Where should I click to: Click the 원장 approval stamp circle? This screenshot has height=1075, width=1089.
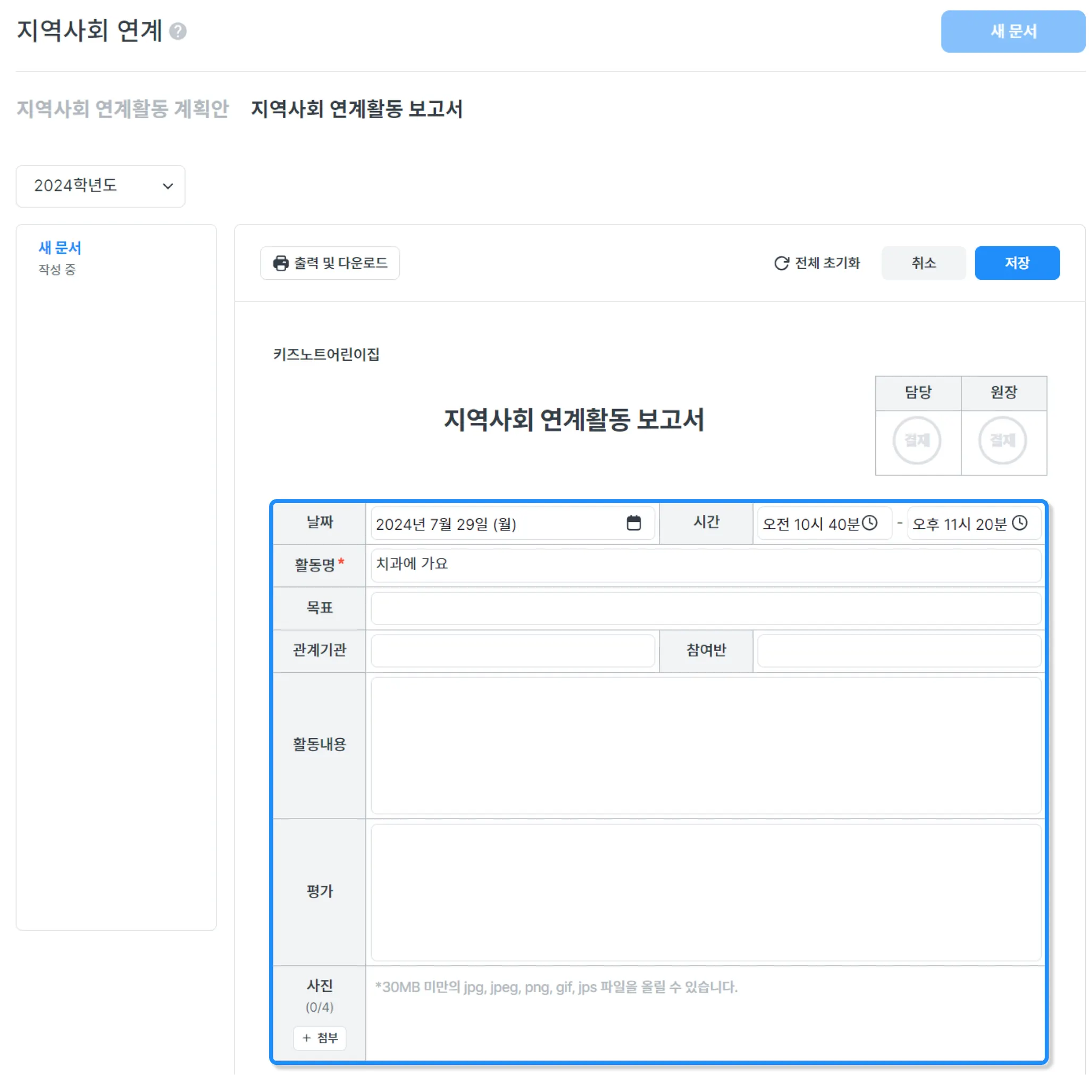tap(1003, 440)
